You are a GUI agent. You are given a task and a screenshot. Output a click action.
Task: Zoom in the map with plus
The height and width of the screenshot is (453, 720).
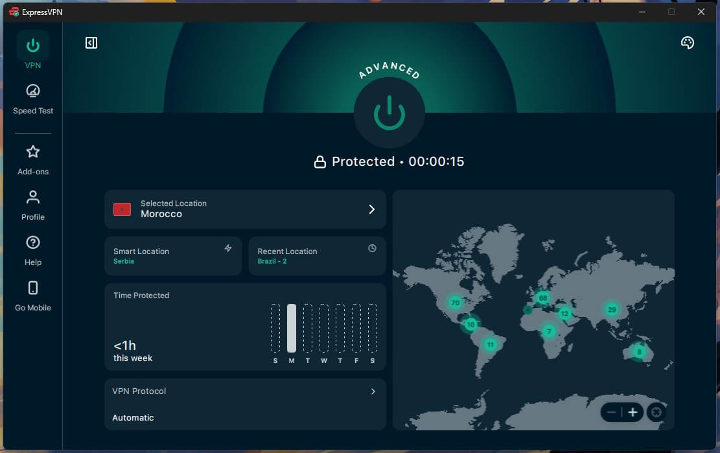coord(633,412)
